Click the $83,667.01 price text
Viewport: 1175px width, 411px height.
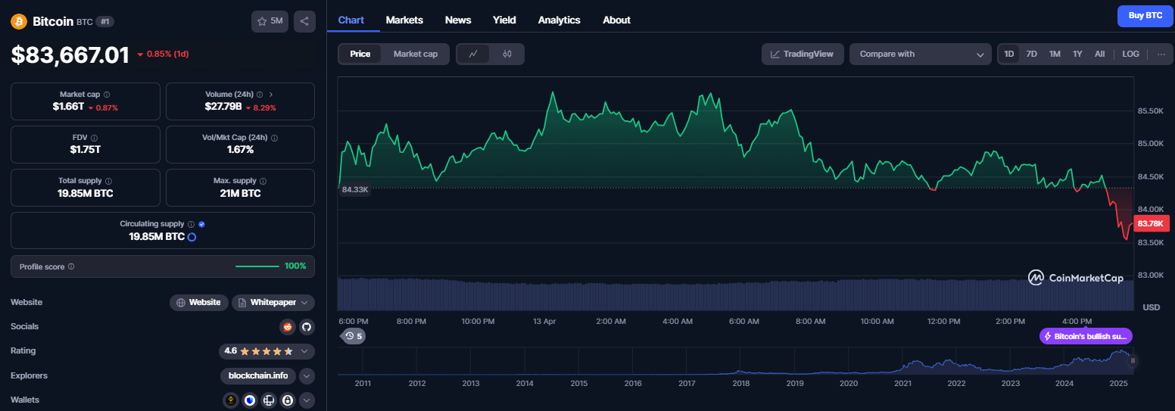(70, 54)
